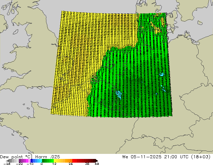213x165 pixels.
Task: Click the legend value '-28'
Action: (7, 164)
